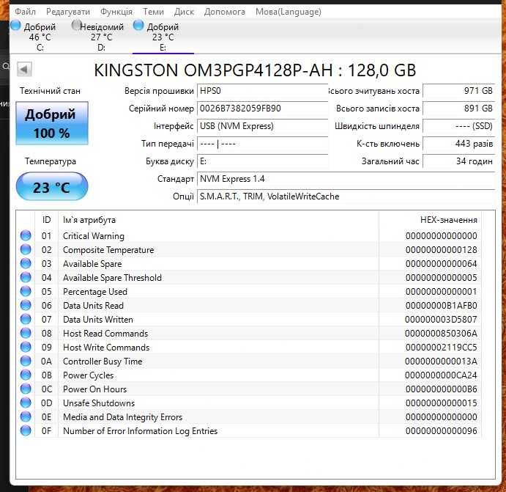Click the status orb for Composite Temperature

[x=26, y=249]
